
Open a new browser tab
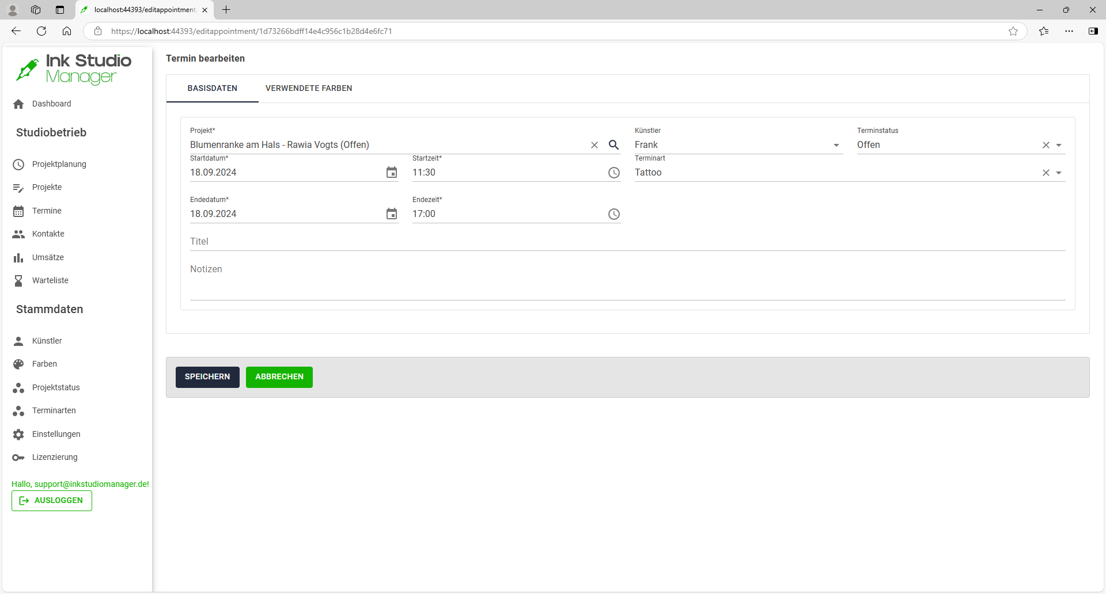point(226,10)
